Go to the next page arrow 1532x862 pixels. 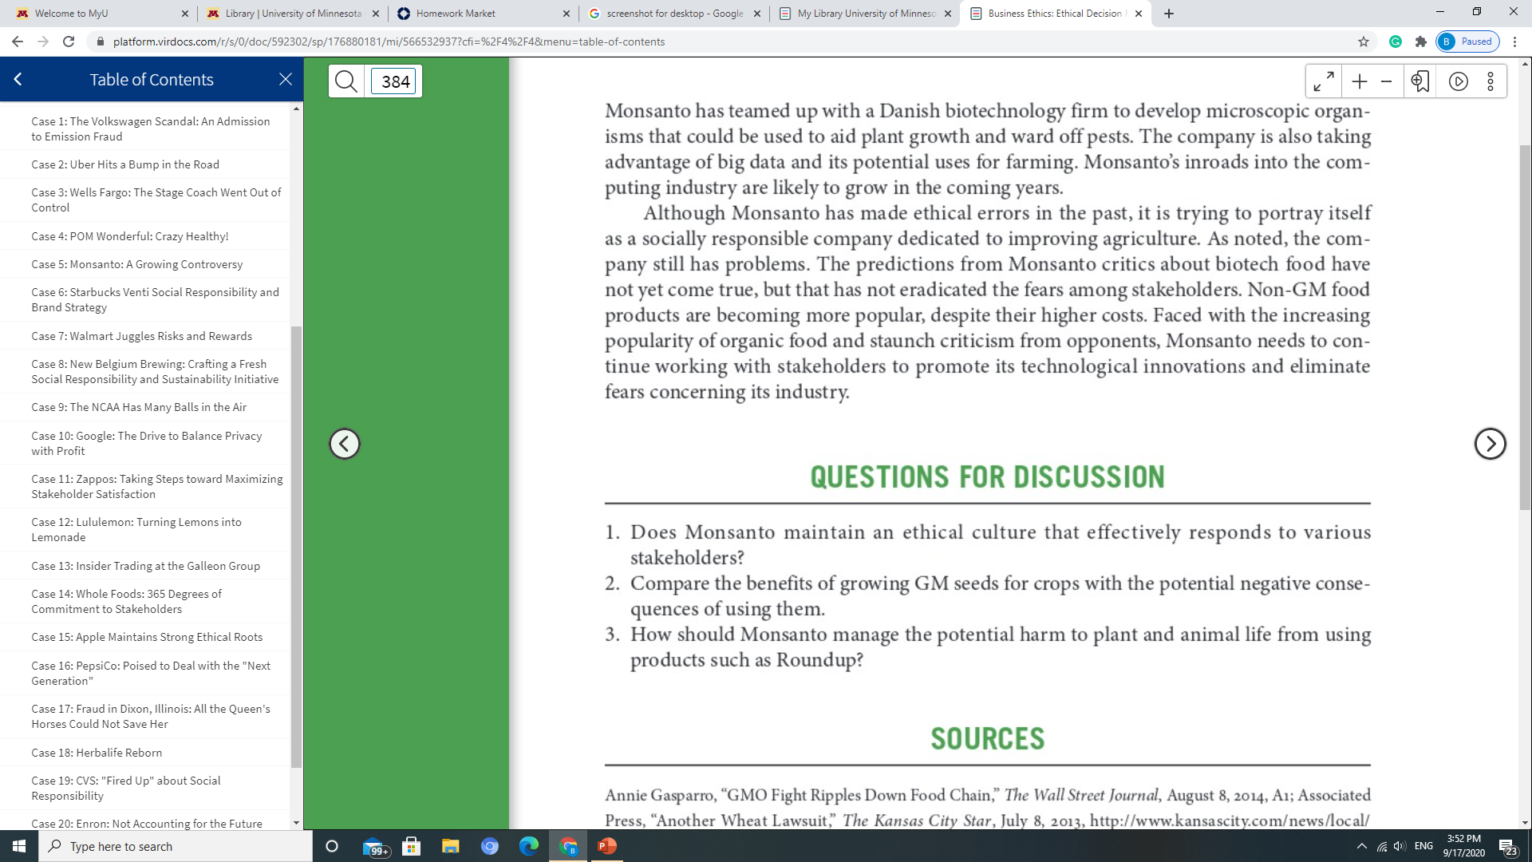[1490, 444]
